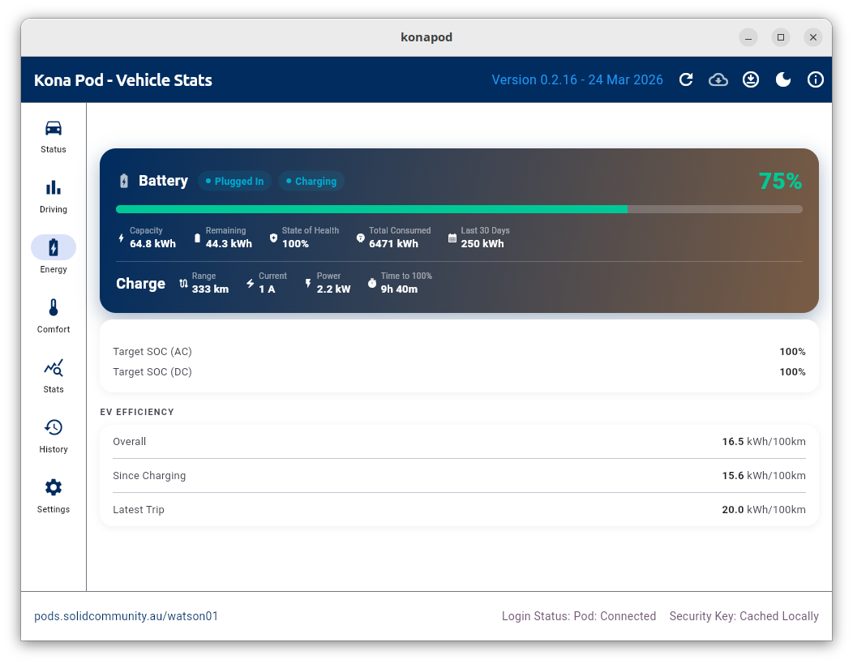Click the Plugged In status chip

234,181
